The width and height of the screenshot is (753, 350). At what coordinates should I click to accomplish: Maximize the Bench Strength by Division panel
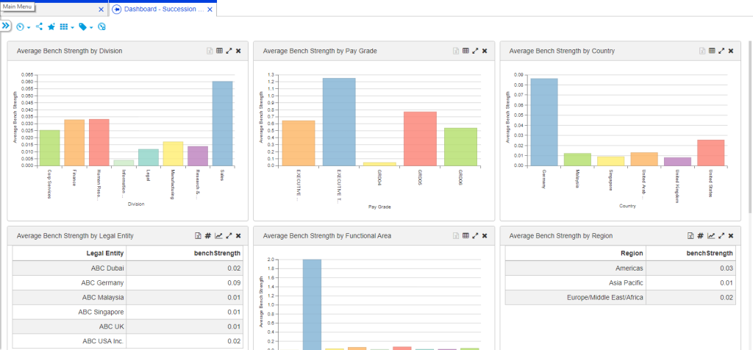[229, 51]
